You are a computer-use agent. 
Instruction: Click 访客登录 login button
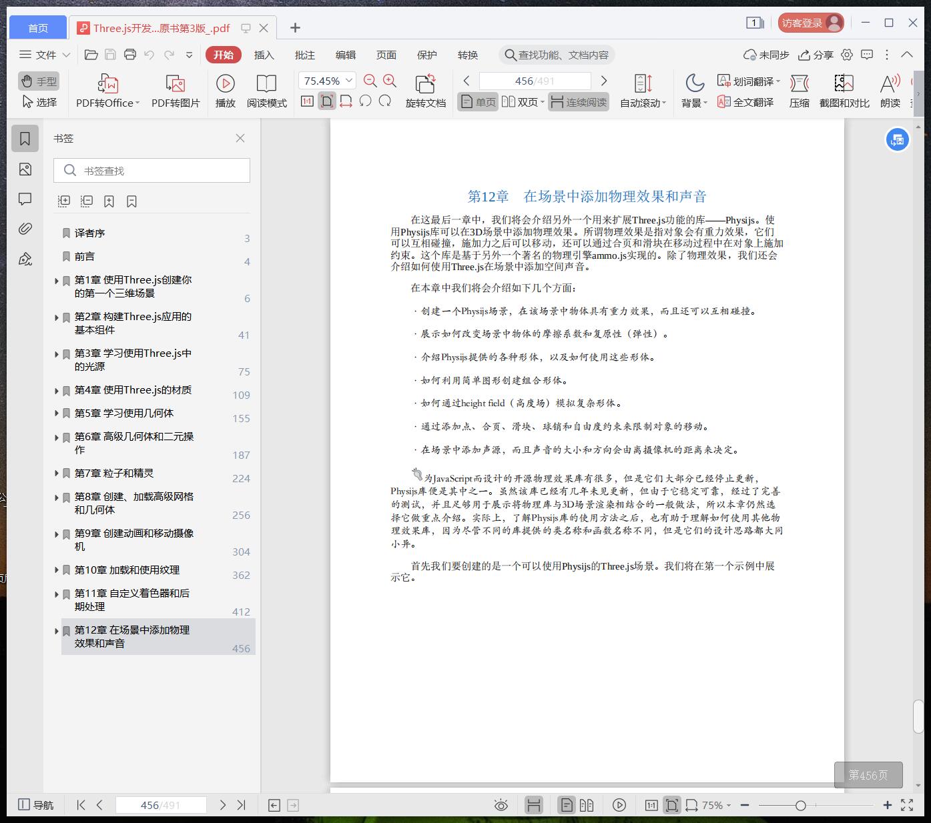[811, 23]
